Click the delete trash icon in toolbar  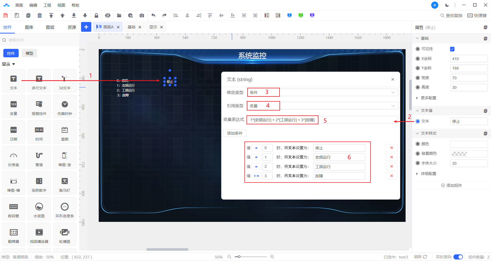[40, 16]
